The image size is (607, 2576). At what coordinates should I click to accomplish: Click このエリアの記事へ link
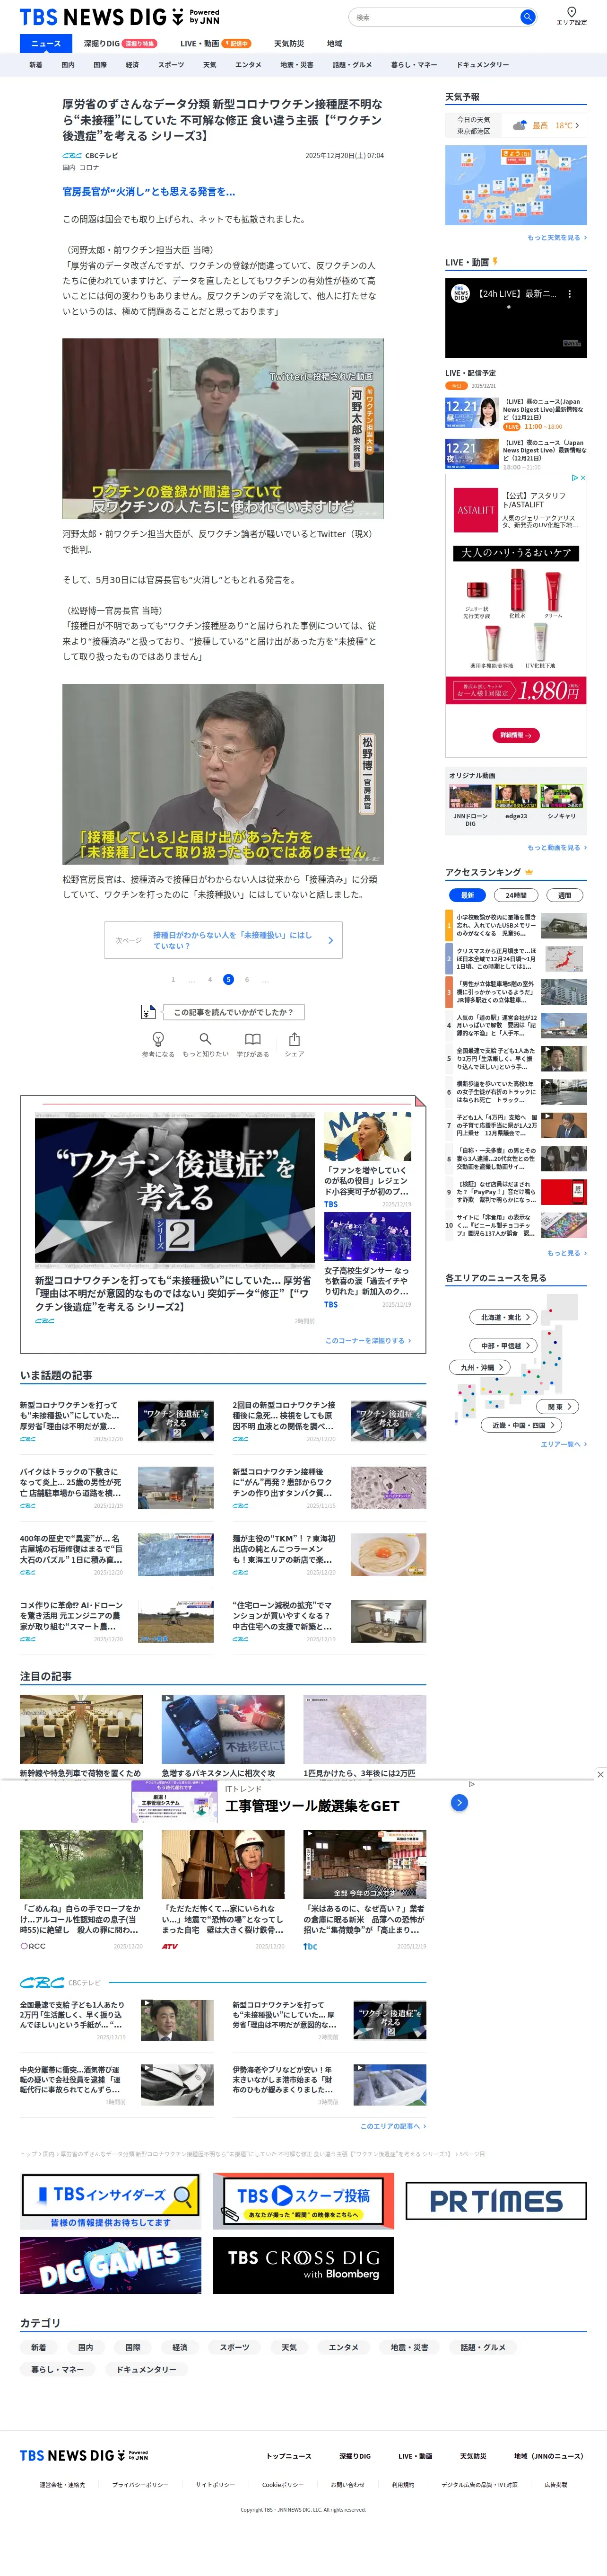392,2126
